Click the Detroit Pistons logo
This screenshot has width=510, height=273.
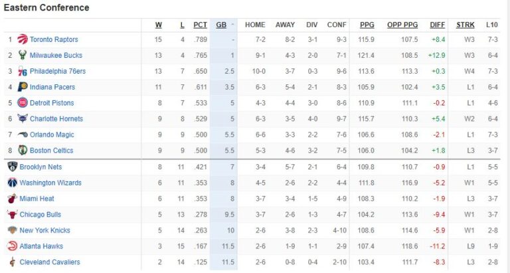pos(23,103)
